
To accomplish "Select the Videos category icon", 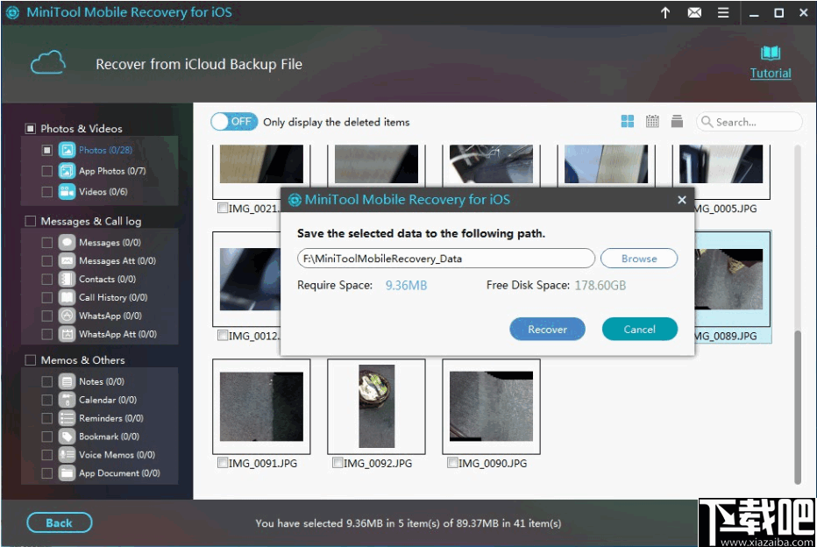I will [x=67, y=192].
